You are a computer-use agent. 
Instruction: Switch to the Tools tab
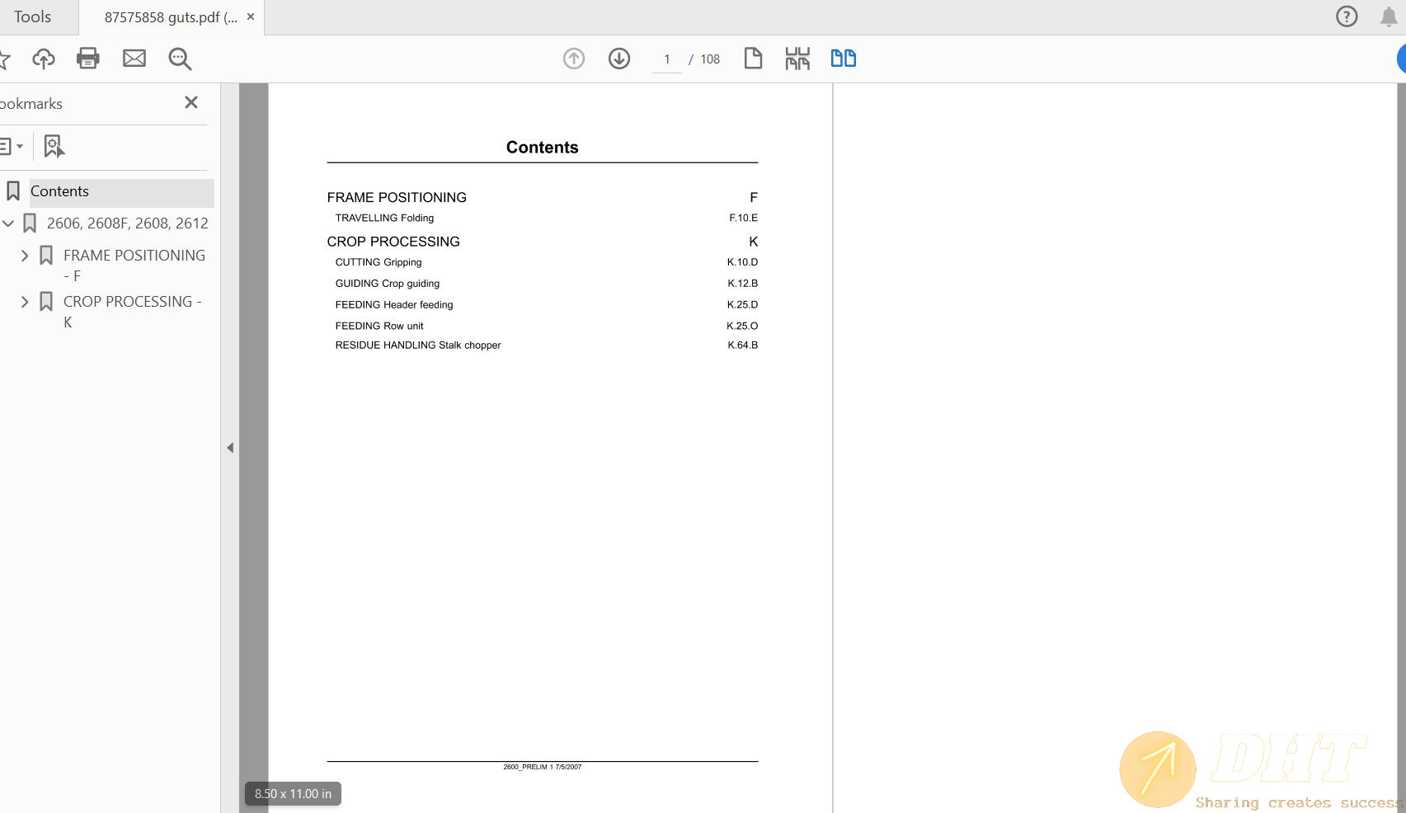(x=33, y=17)
